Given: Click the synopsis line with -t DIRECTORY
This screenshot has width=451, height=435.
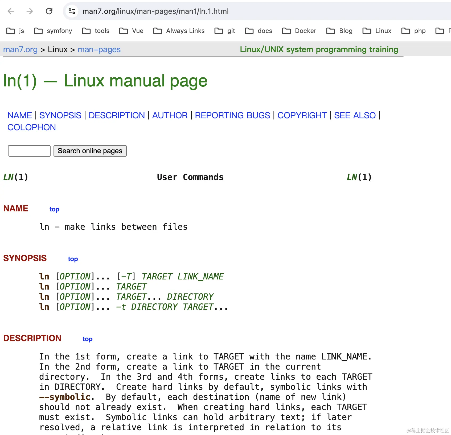Looking at the screenshot, I should [x=134, y=307].
